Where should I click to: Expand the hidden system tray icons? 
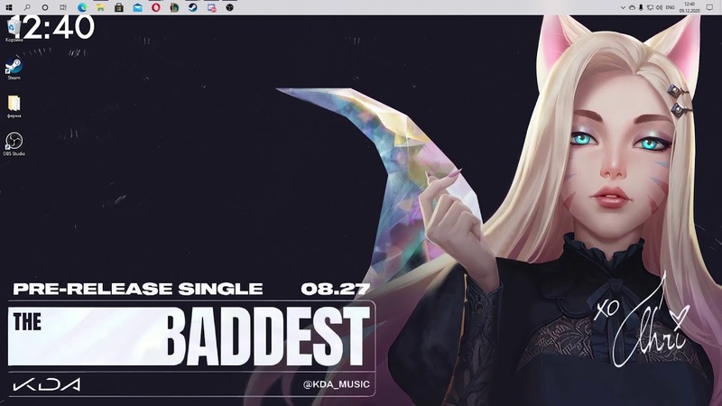pos(624,7)
